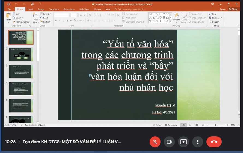The height and width of the screenshot is (153, 243).
Task: Toggle the Notes pane in status bar
Action: pos(157,125)
